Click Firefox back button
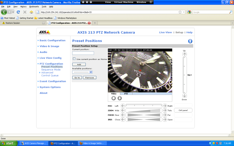234x146 pixels. (4, 12)
